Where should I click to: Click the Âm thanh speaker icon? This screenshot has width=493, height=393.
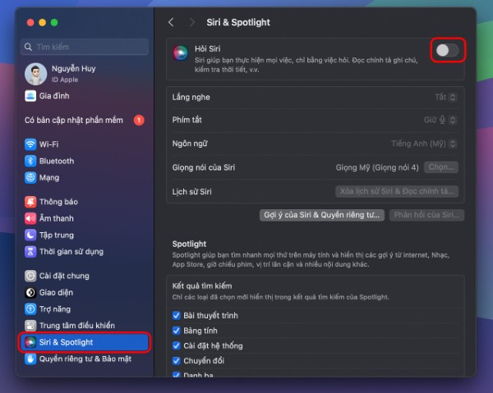click(30, 218)
